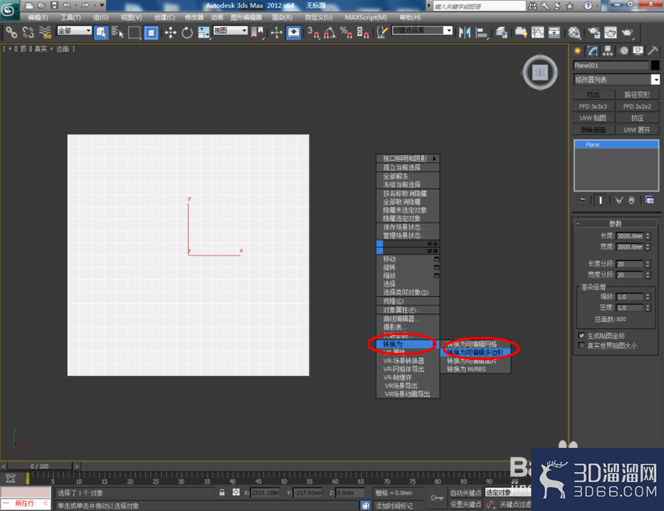
Task: Activate the Select and Rotate tool
Action: coord(187,32)
